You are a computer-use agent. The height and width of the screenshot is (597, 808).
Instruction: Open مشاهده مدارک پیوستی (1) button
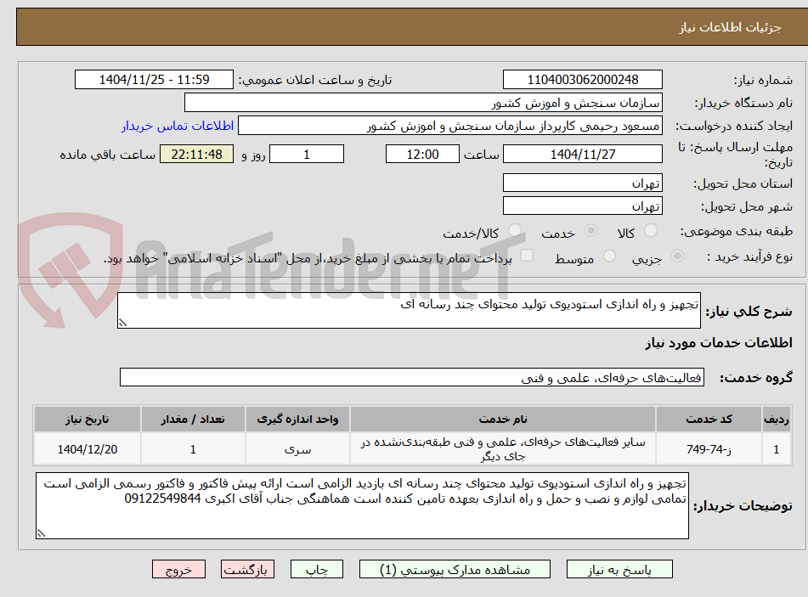(455, 570)
